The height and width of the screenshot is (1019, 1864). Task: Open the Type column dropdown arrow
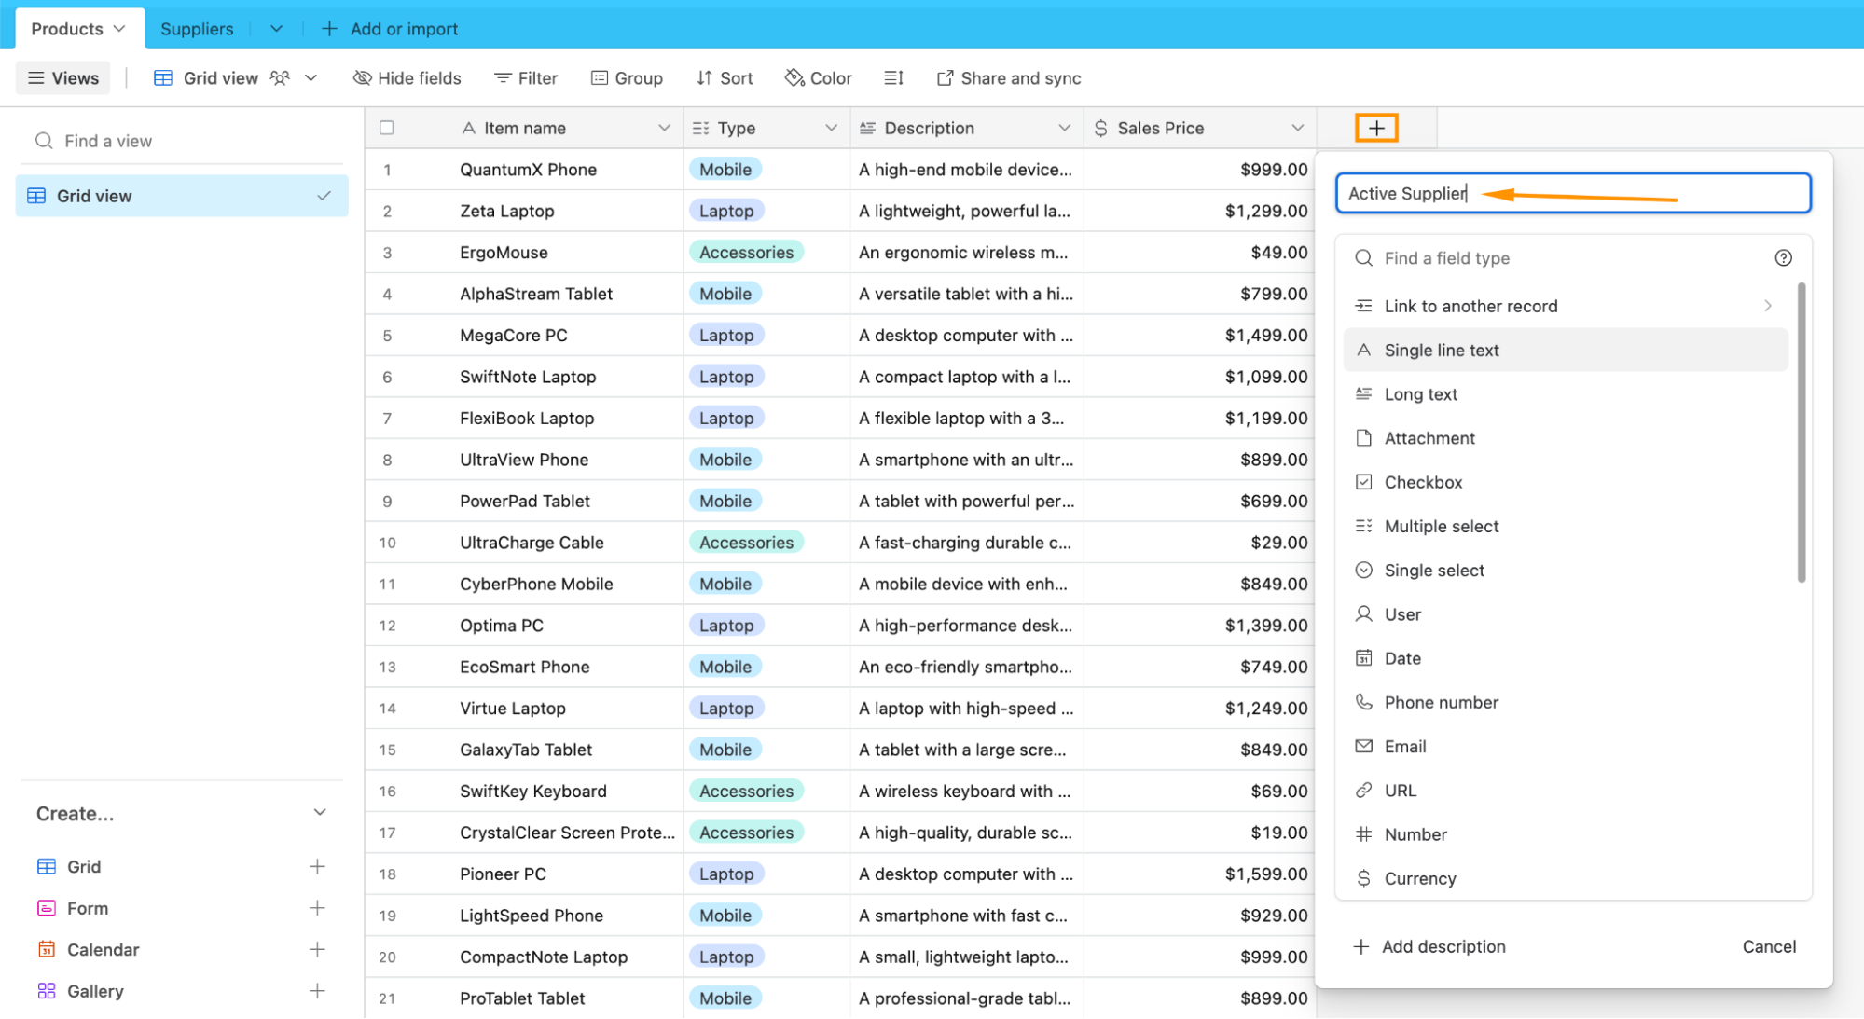831,128
